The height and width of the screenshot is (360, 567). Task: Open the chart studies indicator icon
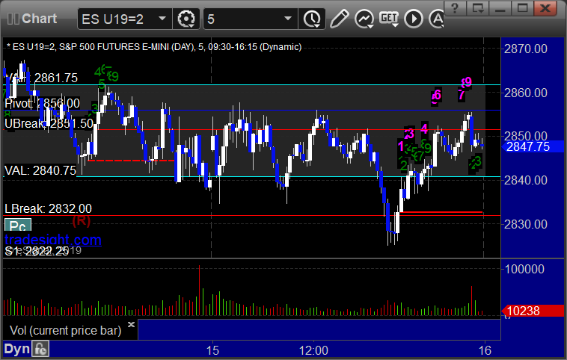coord(364,19)
